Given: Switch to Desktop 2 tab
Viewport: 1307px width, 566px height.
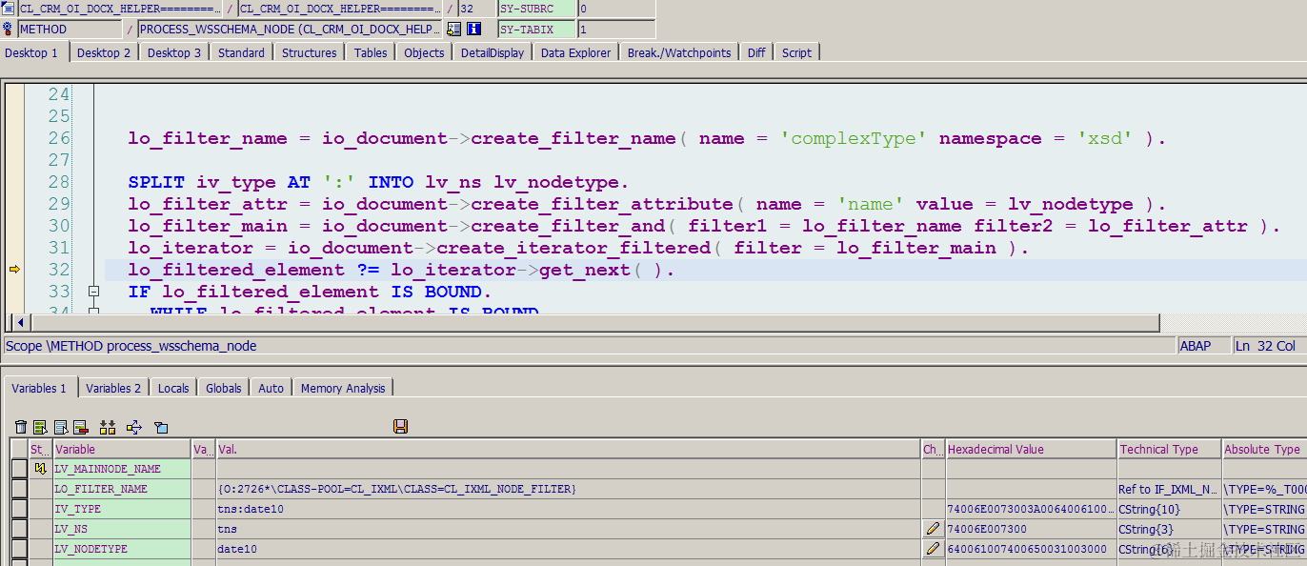Looking at the screenshot, I should coord(105,52).
